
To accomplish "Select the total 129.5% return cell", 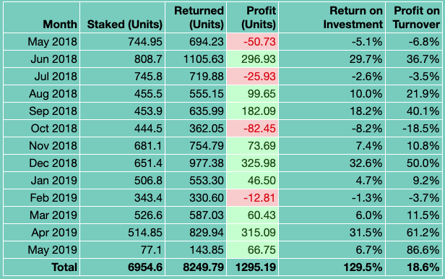I will 332,267.
